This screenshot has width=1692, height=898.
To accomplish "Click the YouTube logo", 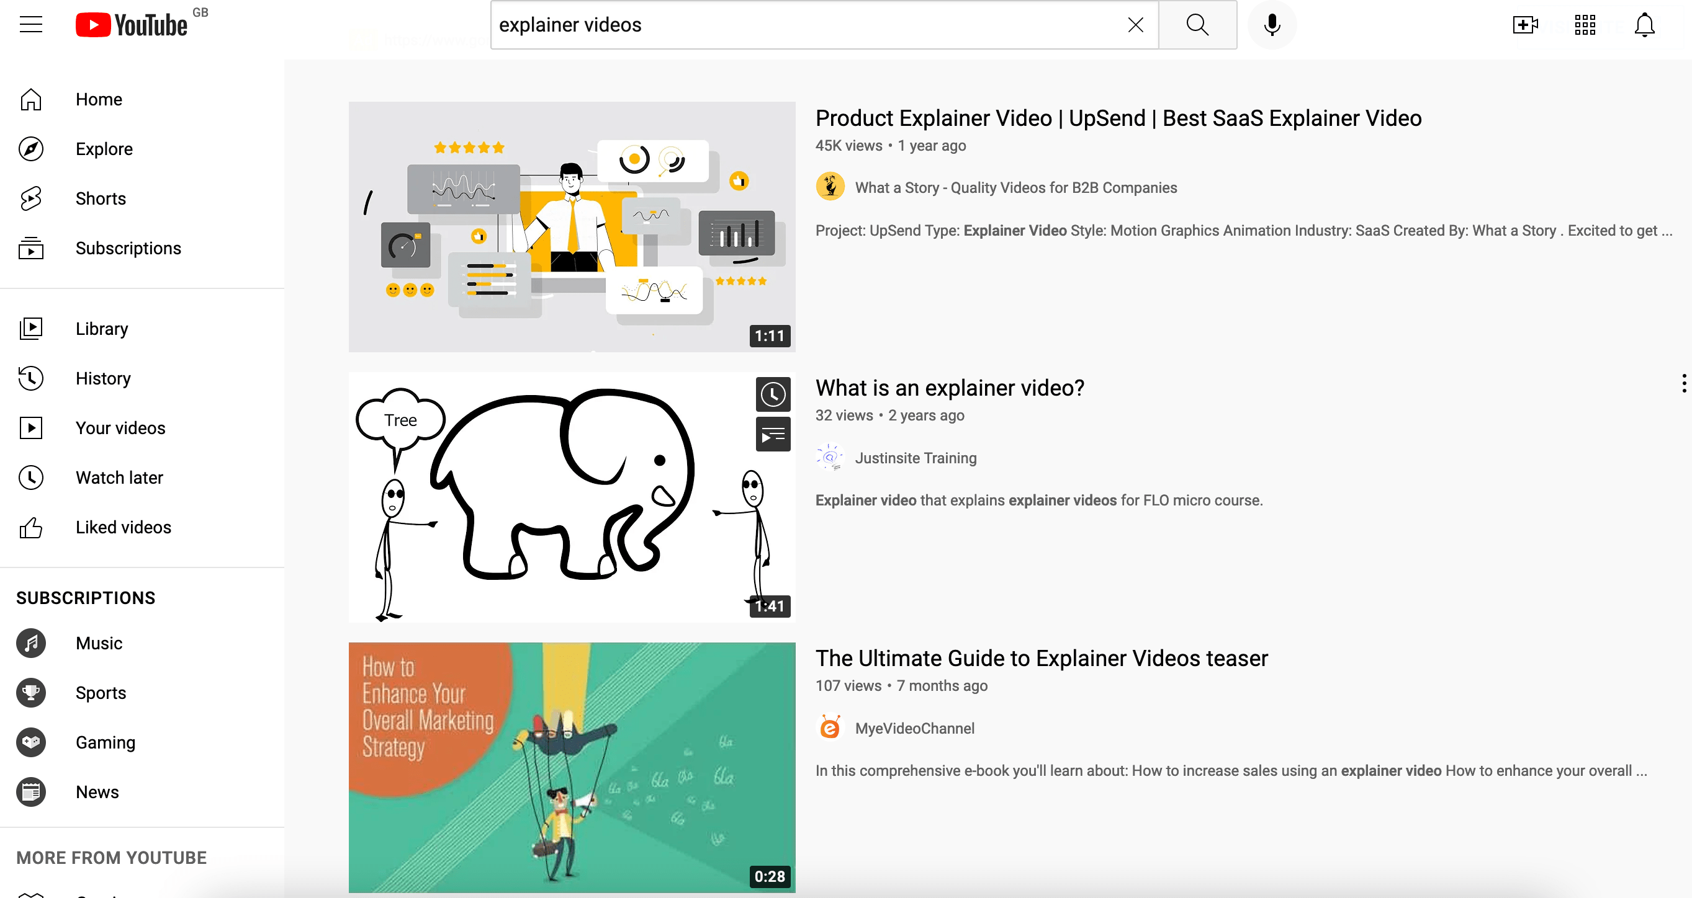I will 132,25.
